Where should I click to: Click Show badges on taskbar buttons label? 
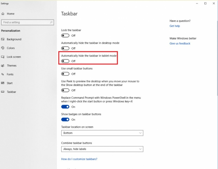[x=81, y=114]
